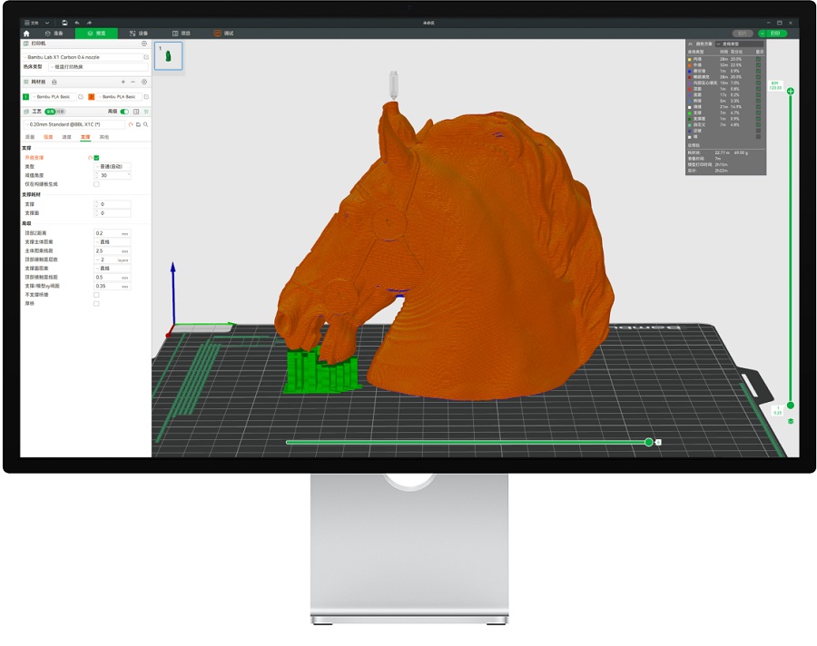817x646 pixels.
Task: Undo the last action with arrow icon
Action: (77, 23)
